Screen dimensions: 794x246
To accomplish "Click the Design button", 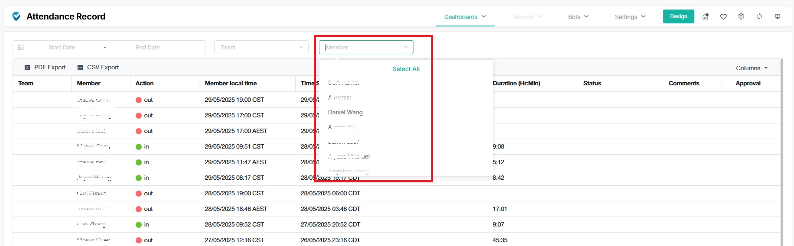I will point(678,16).
